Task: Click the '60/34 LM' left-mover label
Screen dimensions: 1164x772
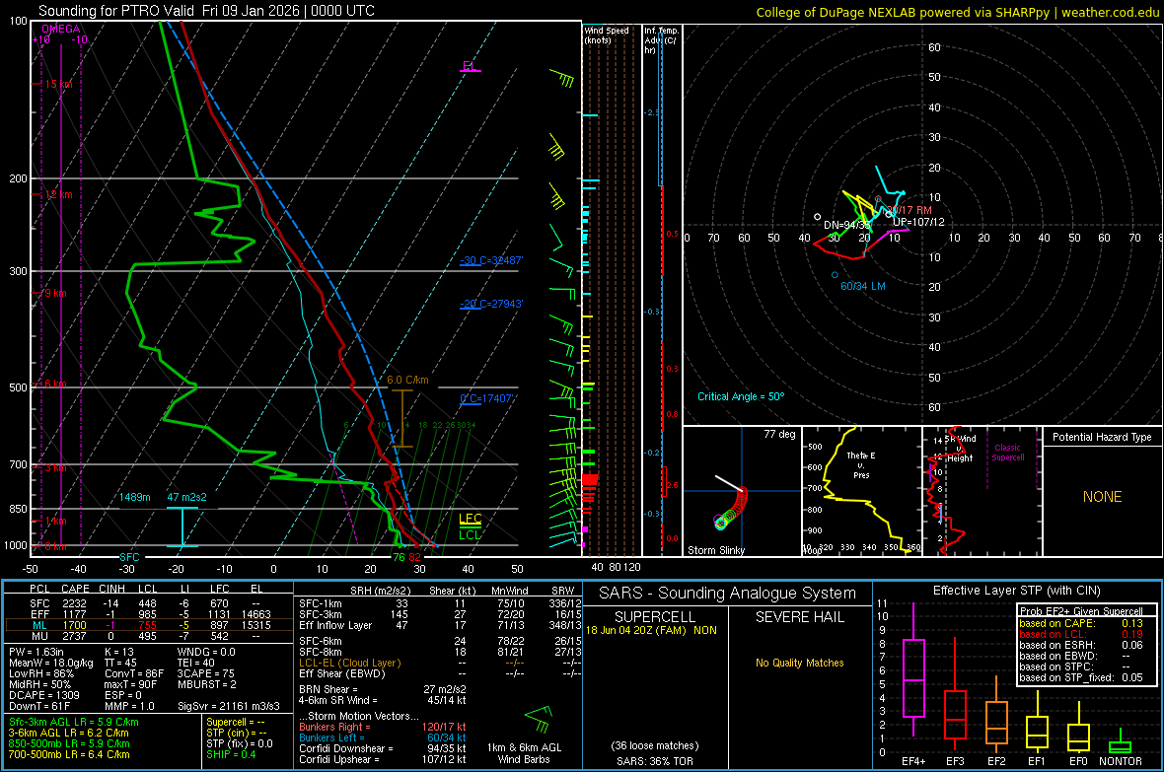Action: pyautogui.click(x=862, y=286)
